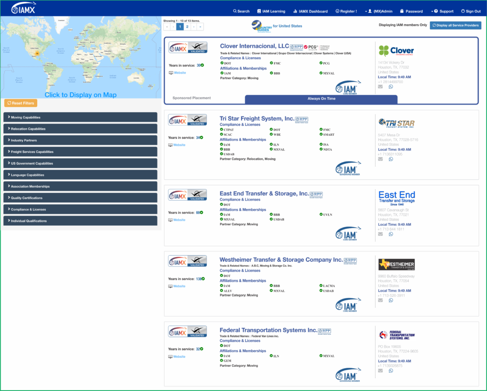Screen dimensions: 487x391
Task: Select page 1 in pagination
Action: [x=180, y=27]
